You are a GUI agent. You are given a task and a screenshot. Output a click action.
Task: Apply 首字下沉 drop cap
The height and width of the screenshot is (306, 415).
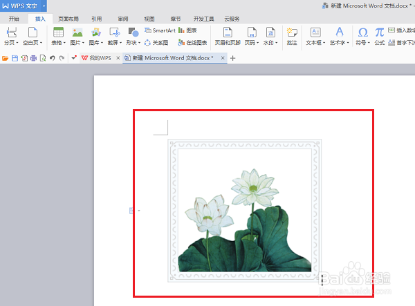pos(401,43)
